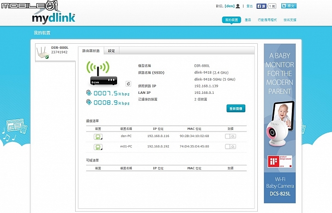Click the user profile icon next to [den]
The width and height of the screenshot is (332, 213).
tap(238, 6)
